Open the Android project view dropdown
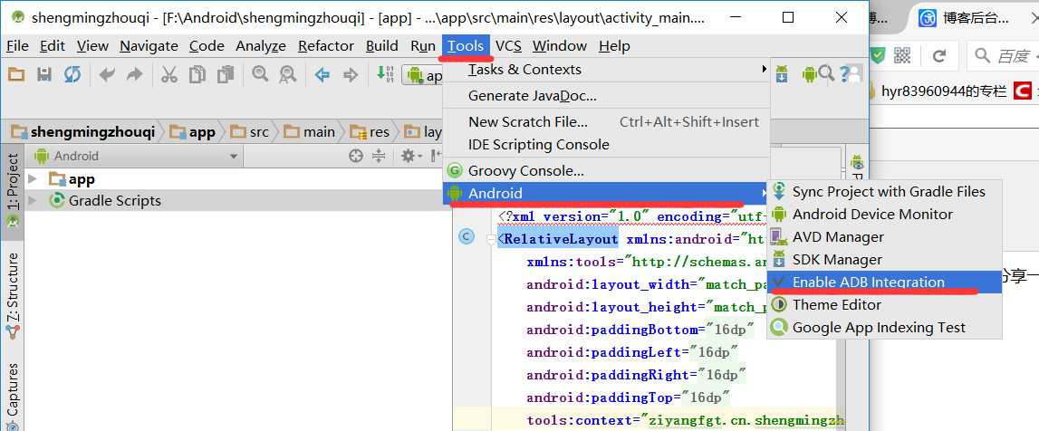This screenshot has width=1039, height=431. (136, 157)
